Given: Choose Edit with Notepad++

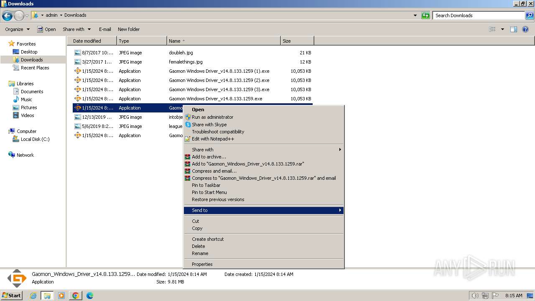Looking at the screenshot, I should tap(263, 139).
